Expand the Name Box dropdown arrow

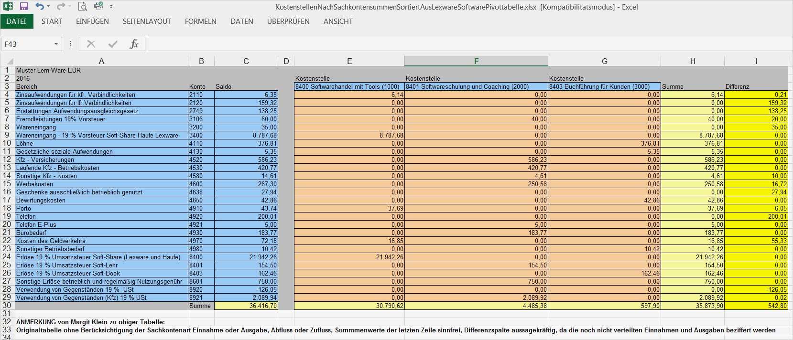tap(56, 44)
